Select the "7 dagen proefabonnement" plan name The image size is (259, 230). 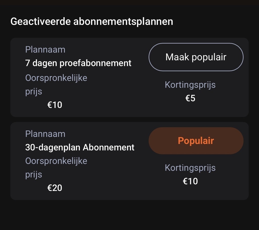pyautogui.click(x=78, y=63)
